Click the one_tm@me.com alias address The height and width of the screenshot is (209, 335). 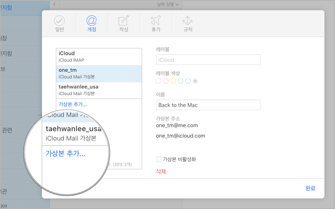click(177, 125)
